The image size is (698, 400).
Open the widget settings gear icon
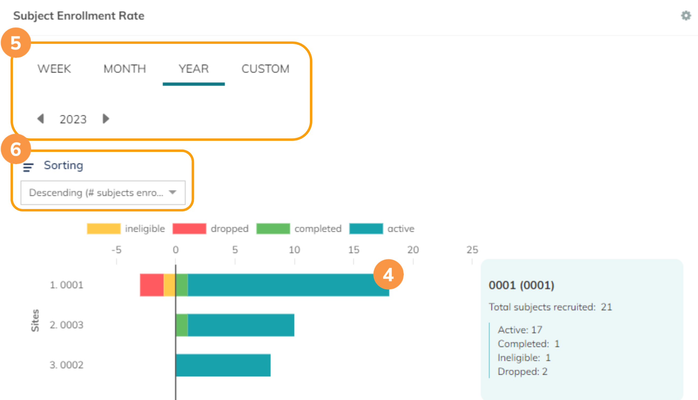point(686,16)
